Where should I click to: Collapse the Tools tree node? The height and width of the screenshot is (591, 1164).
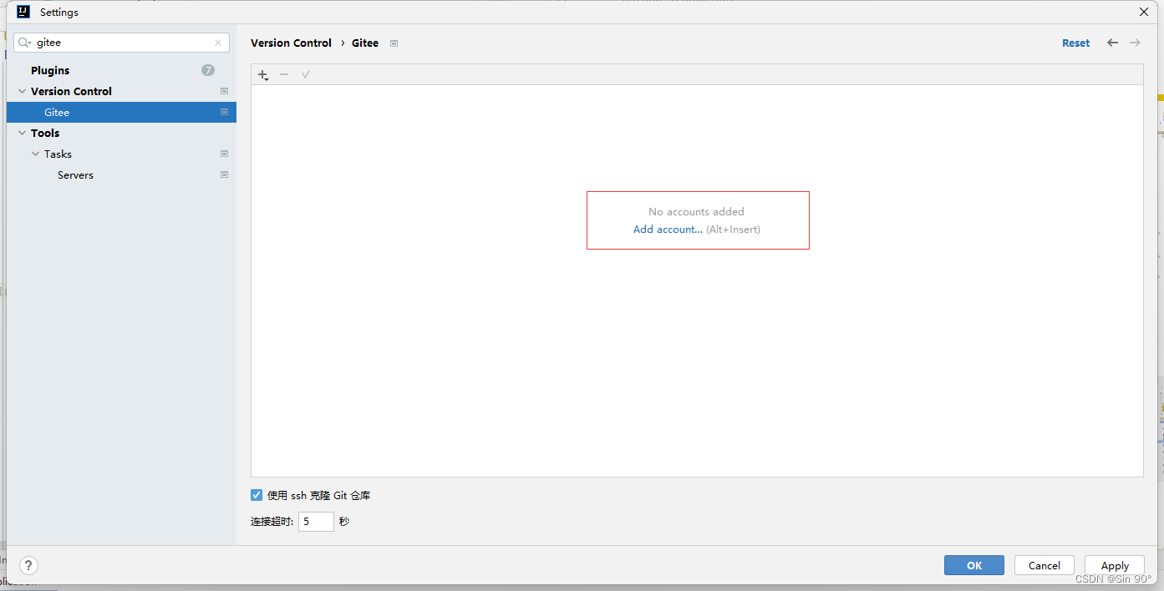22,133
